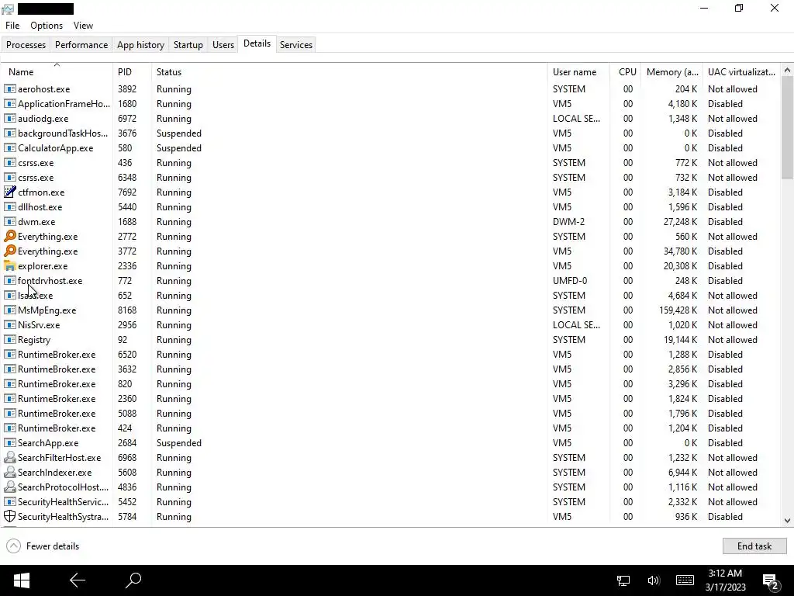Image resolution: width=794 pixels, height=596 pixels.
Task: Click the SearchApp.exe process icon
Action: 9,443
